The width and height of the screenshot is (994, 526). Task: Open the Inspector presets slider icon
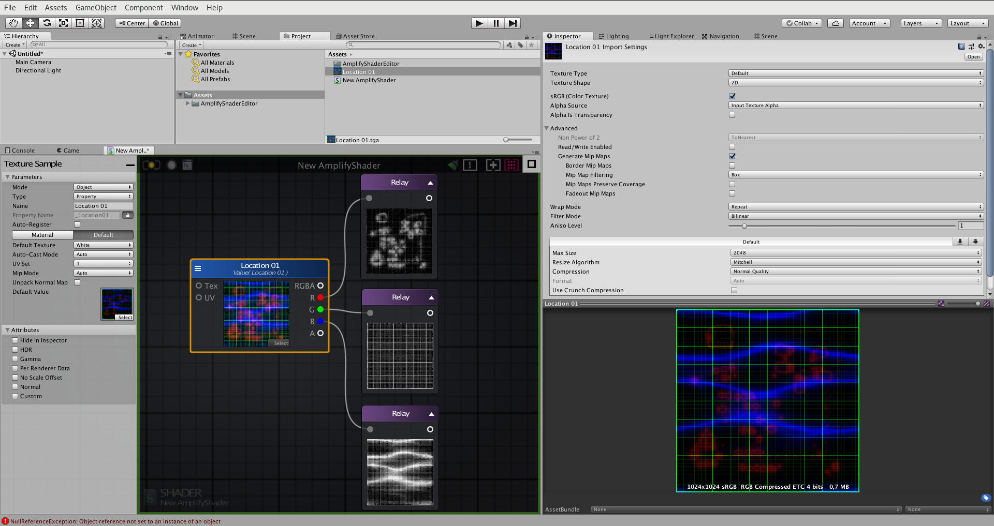point(971,47)
